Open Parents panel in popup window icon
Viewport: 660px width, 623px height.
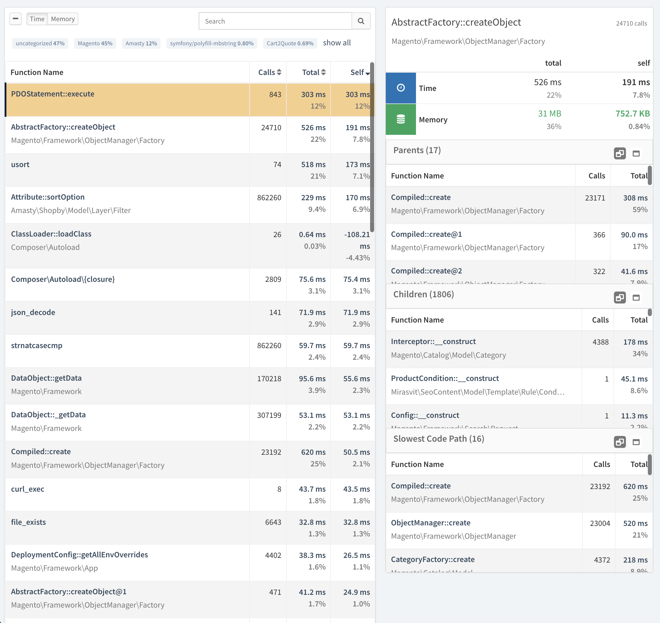click(x=620, y=153)
